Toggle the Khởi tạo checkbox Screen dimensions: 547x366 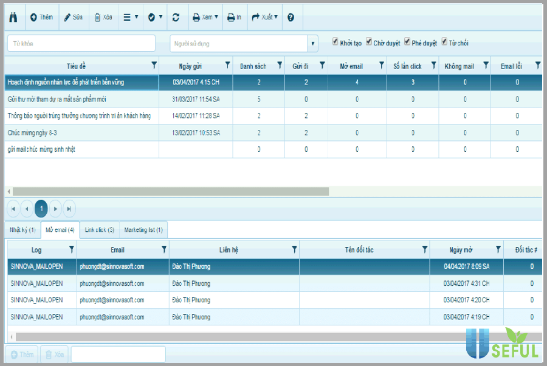[335, 42]
